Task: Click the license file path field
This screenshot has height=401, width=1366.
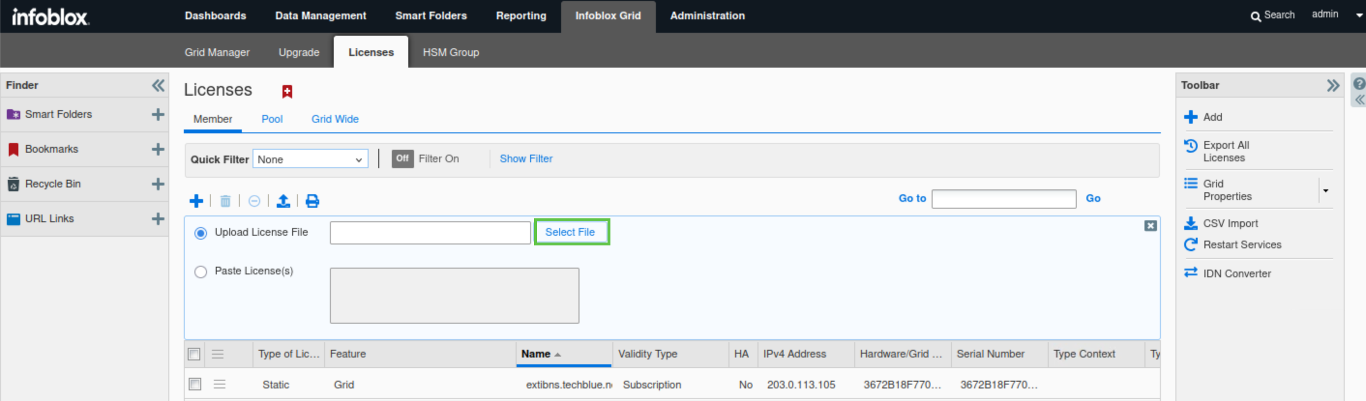Action: [430, 233]
